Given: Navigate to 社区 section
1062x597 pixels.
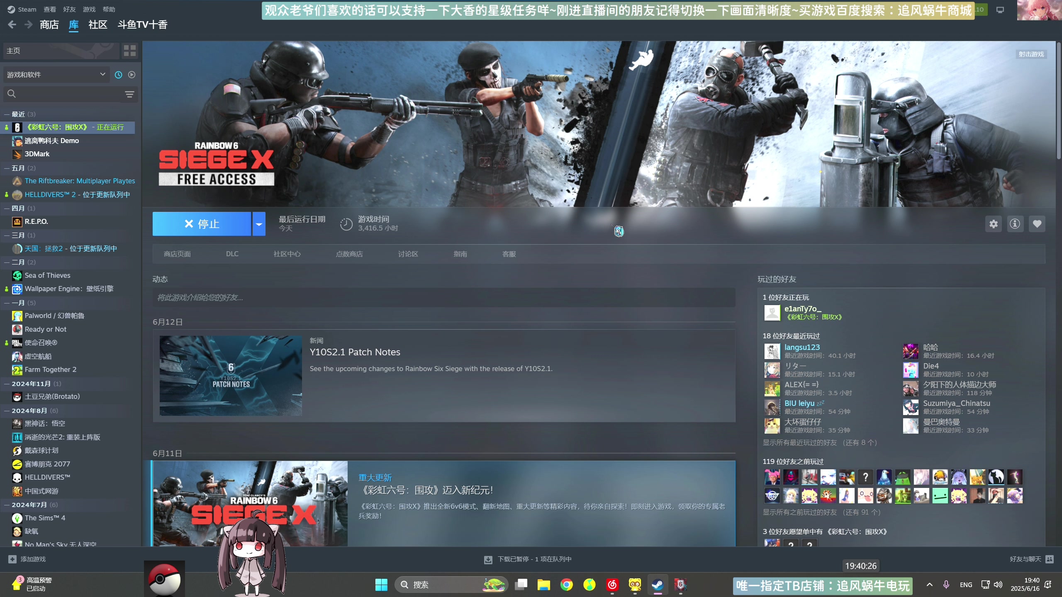Looking at the screenshot, I should click(98, 25).
